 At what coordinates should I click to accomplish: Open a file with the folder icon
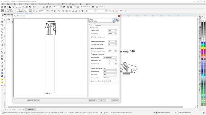(x=5, y=7)
